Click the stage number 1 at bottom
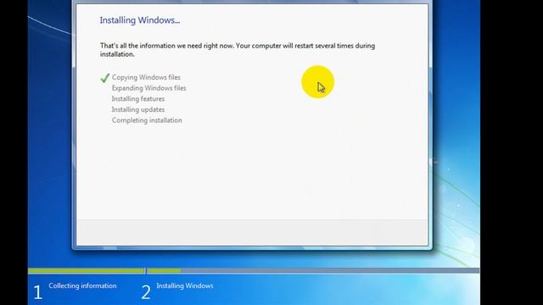Screen dimensions: 543x305 pyautogui.click(x=37, y=292)
